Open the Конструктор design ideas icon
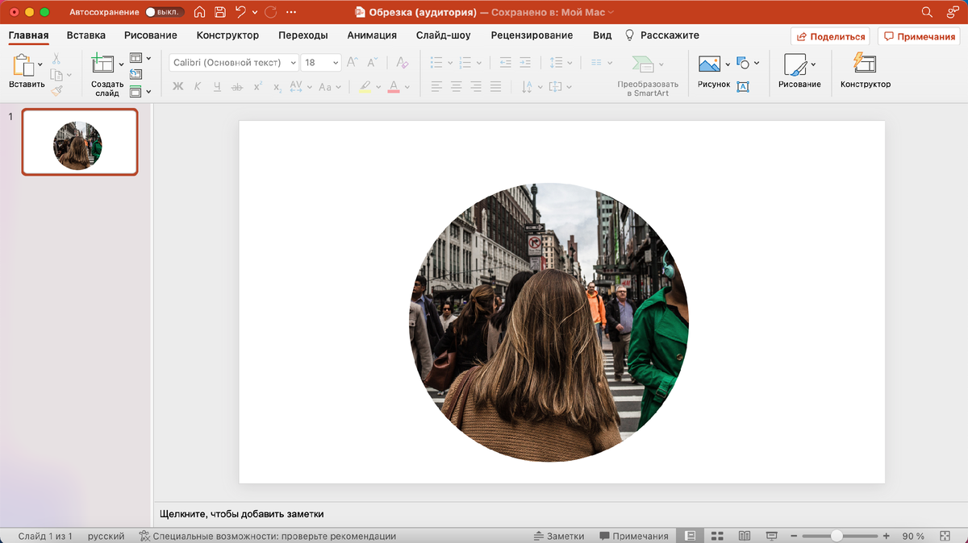 (865, 64)
